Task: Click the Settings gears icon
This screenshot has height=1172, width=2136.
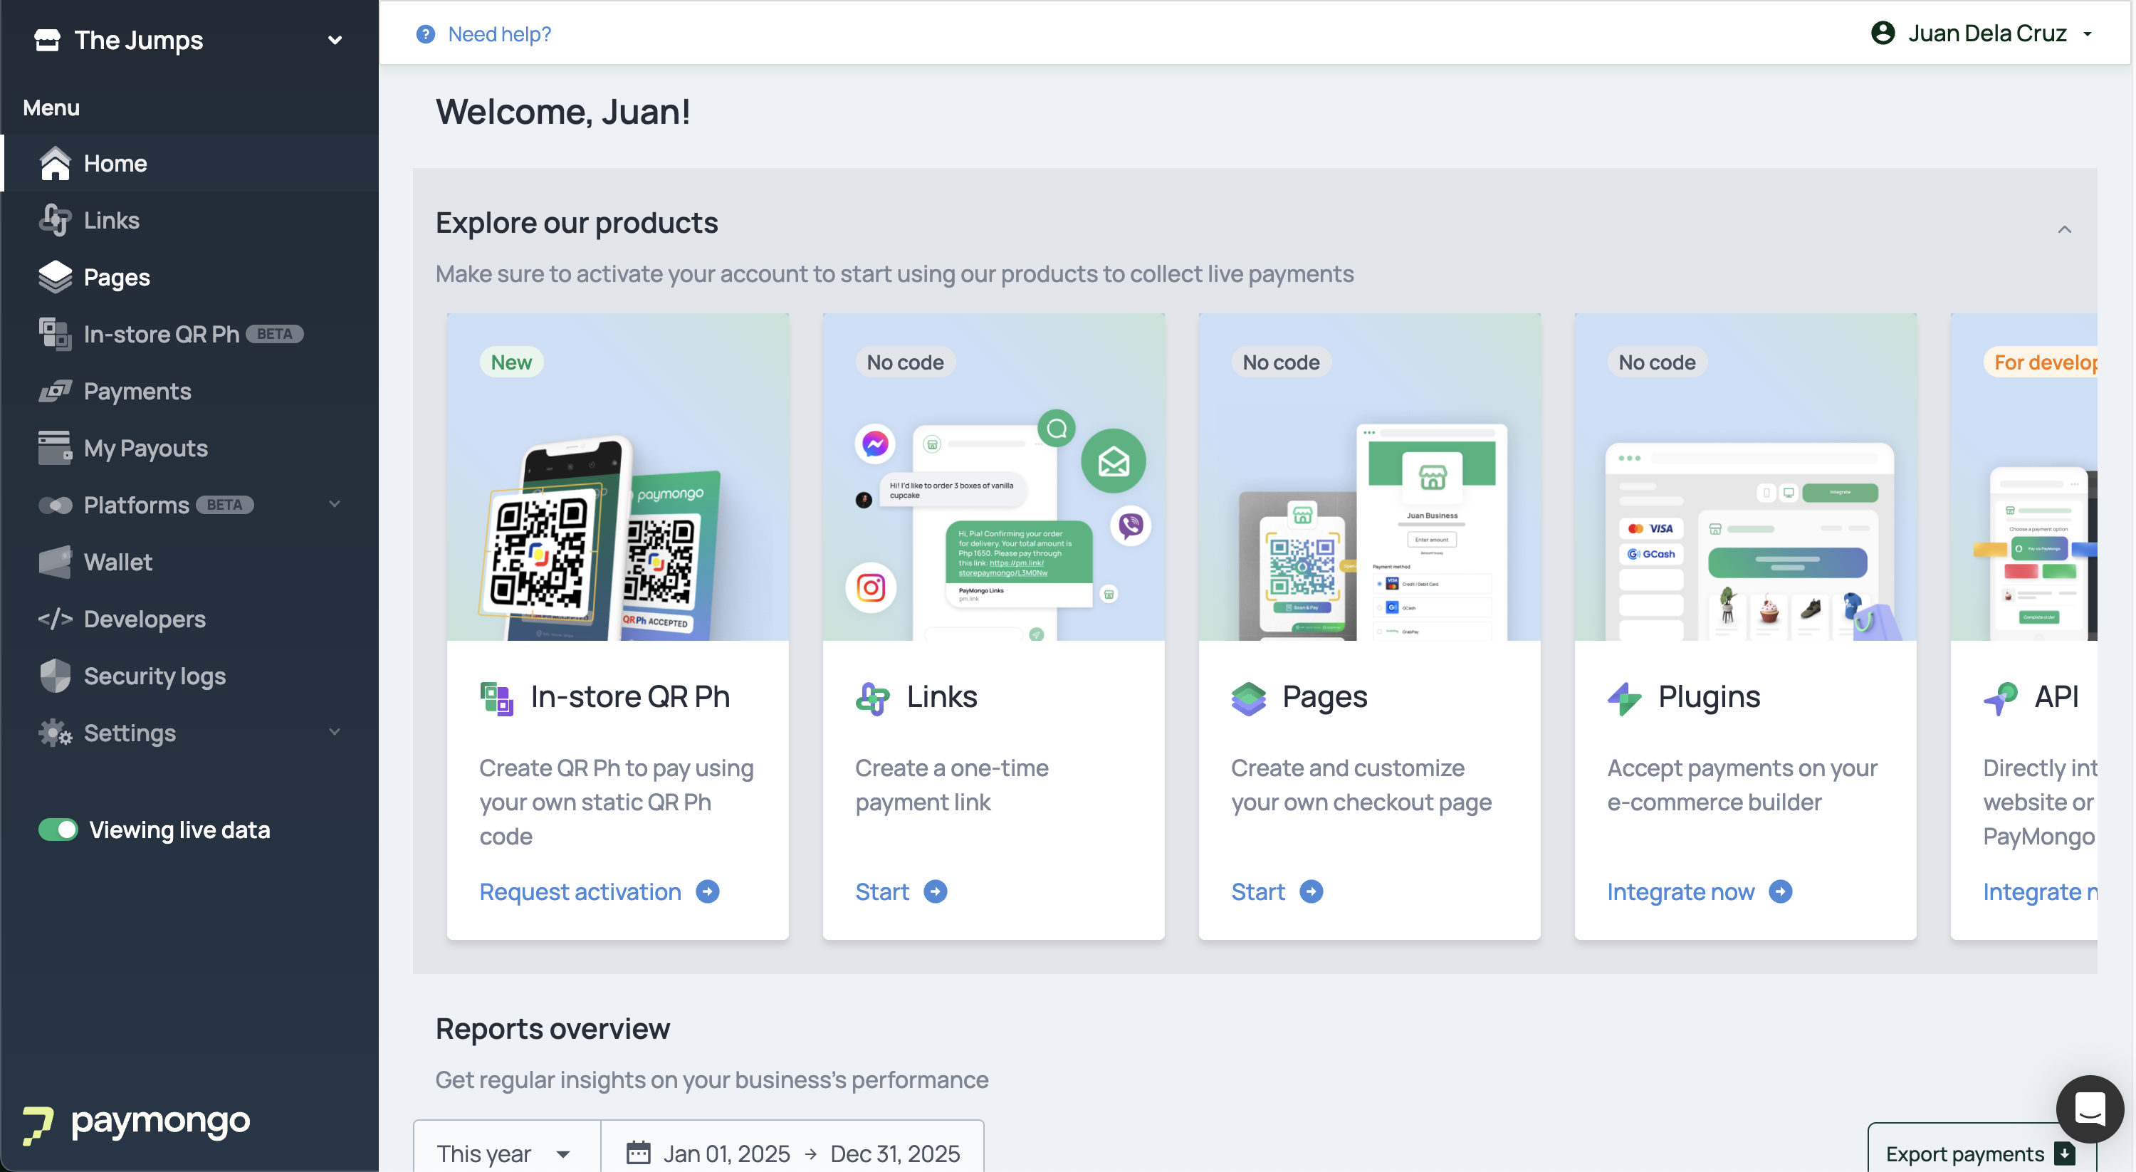Action: (x=55, y=733)
